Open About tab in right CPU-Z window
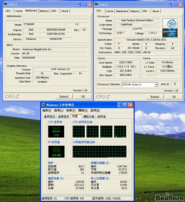 point(155,11)
